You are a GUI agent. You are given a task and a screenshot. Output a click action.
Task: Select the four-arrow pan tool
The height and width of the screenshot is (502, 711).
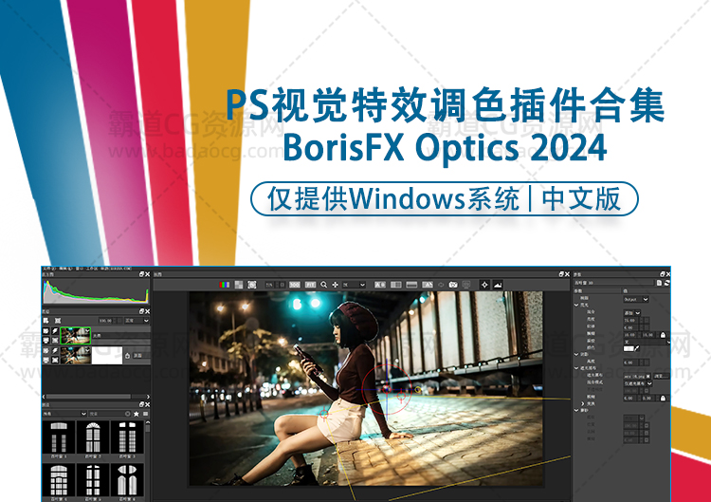tap(335, 285)
